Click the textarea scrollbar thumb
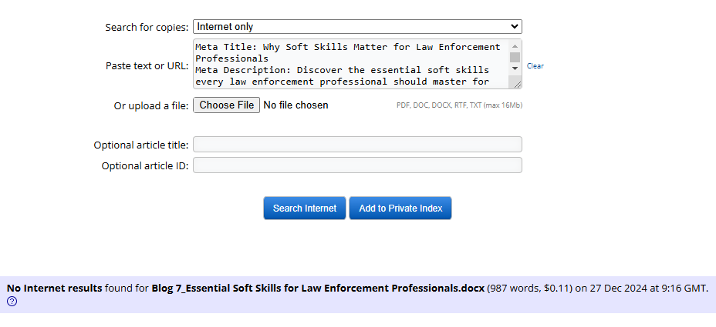Image resolution: width=716 pixels, height=327 pixels. (x=515, y=58)
